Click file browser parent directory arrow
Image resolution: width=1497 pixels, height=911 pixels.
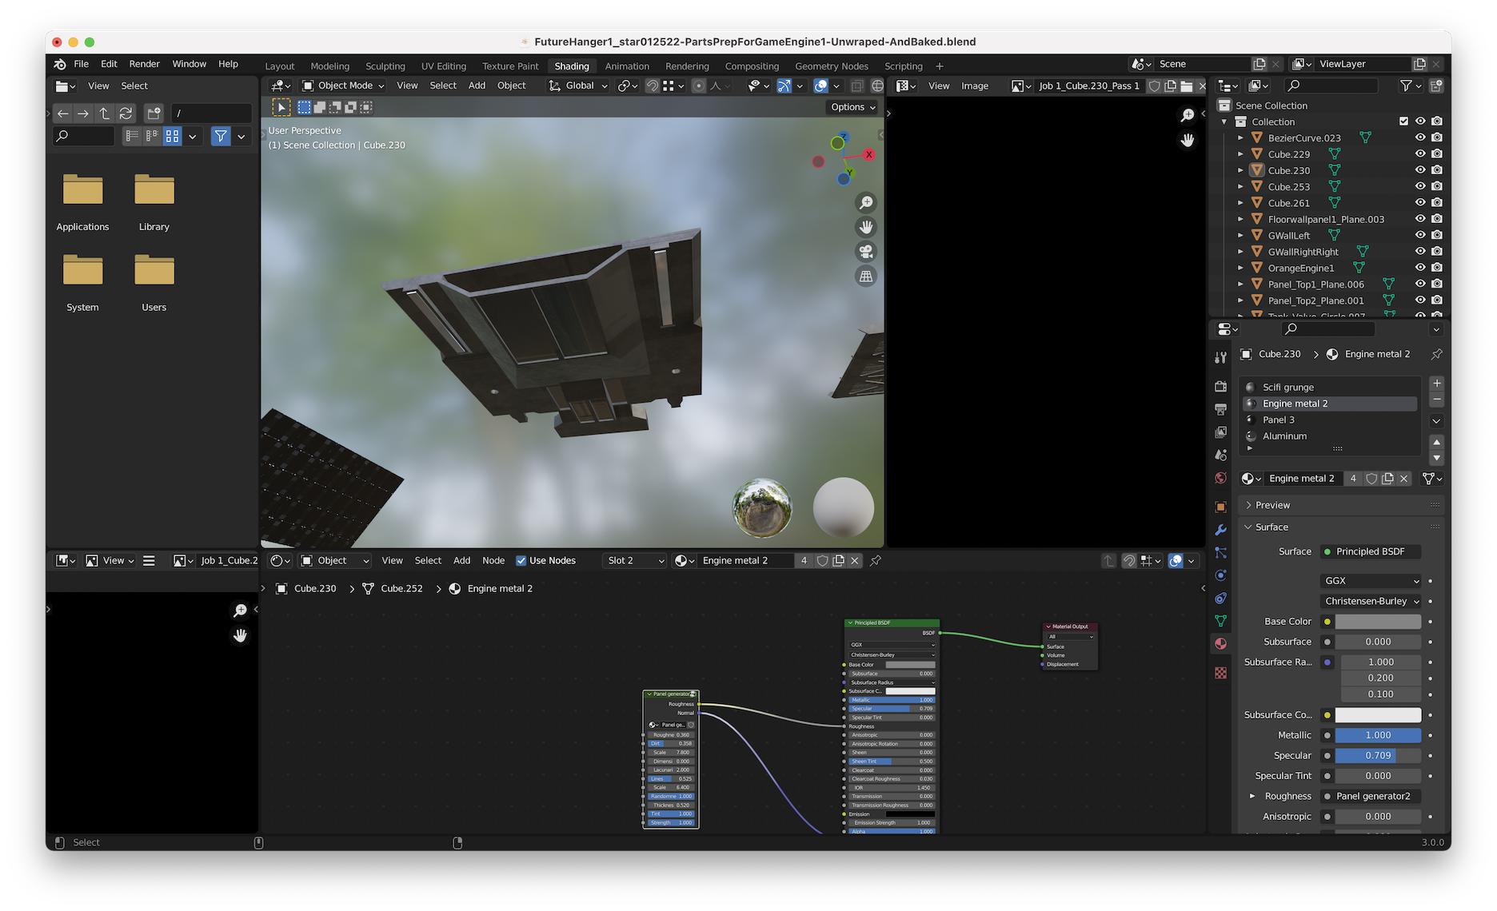(x=104, y=113)
